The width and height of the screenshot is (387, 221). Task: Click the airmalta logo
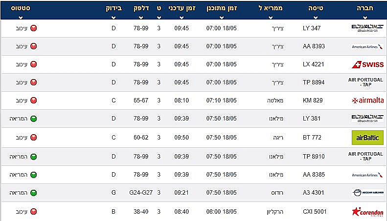point(367,100)
